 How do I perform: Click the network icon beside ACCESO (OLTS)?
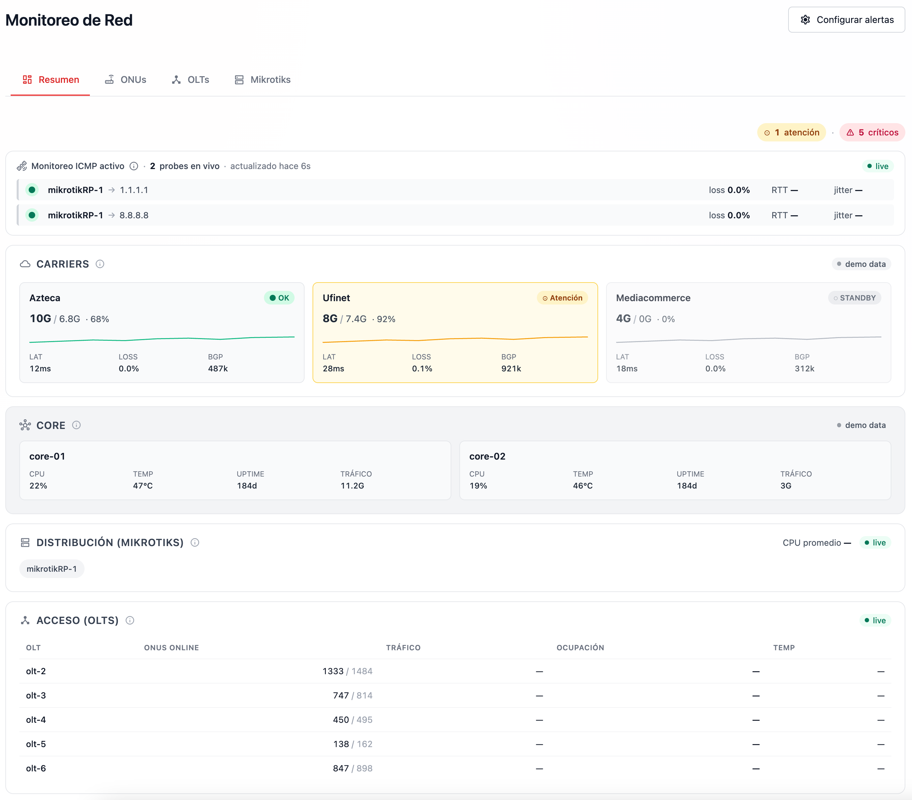point(25,620)
